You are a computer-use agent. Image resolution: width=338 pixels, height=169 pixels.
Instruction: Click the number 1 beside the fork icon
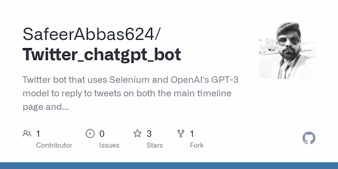pyautogui.click(x=192, y=134)
